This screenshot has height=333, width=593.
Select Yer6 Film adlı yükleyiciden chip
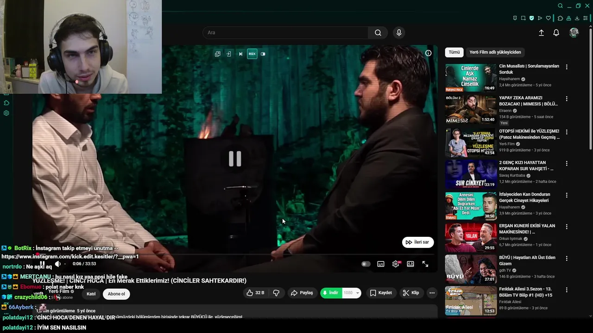(x=495, y=52)
